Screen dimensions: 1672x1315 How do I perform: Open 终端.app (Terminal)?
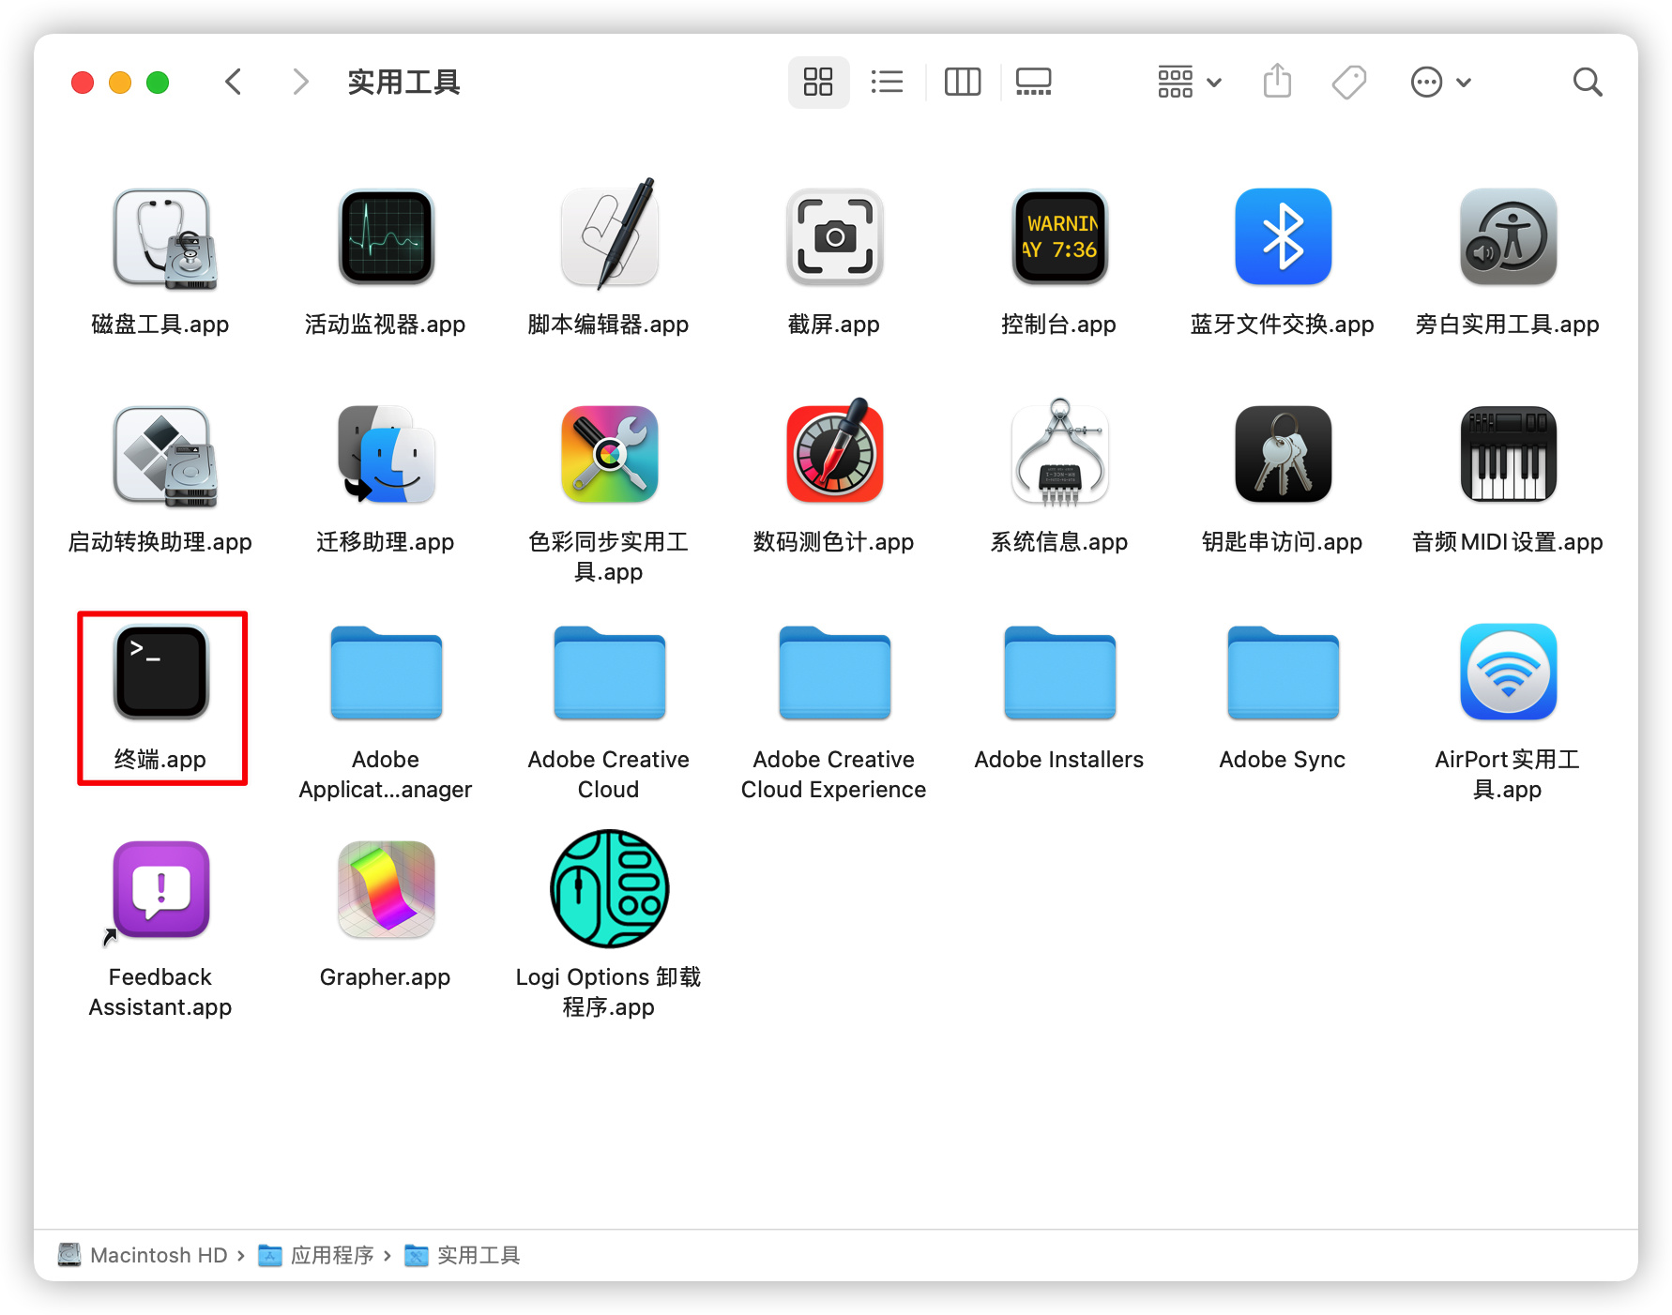coord(160,672)
